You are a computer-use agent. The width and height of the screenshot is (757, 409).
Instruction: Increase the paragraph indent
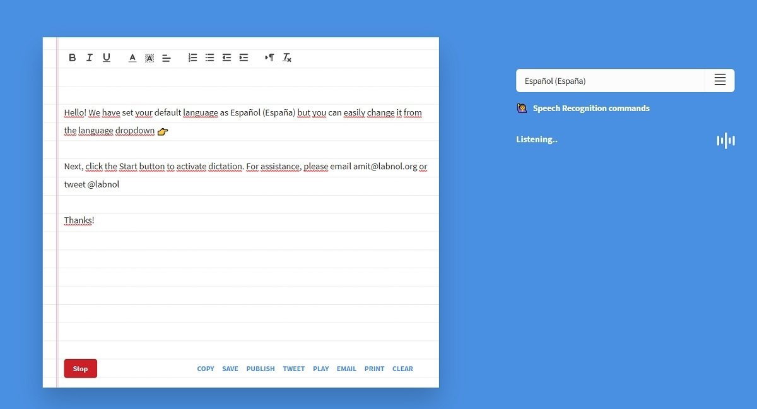tap(244, 57)
